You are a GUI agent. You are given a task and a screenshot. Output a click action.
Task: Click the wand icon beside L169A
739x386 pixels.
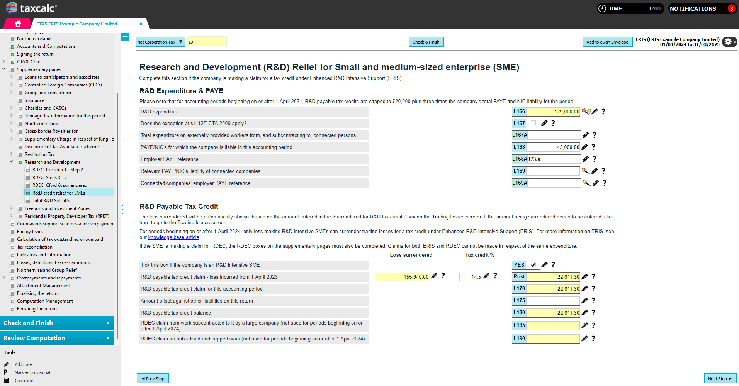pyautogui.click(x=586, y=183)
